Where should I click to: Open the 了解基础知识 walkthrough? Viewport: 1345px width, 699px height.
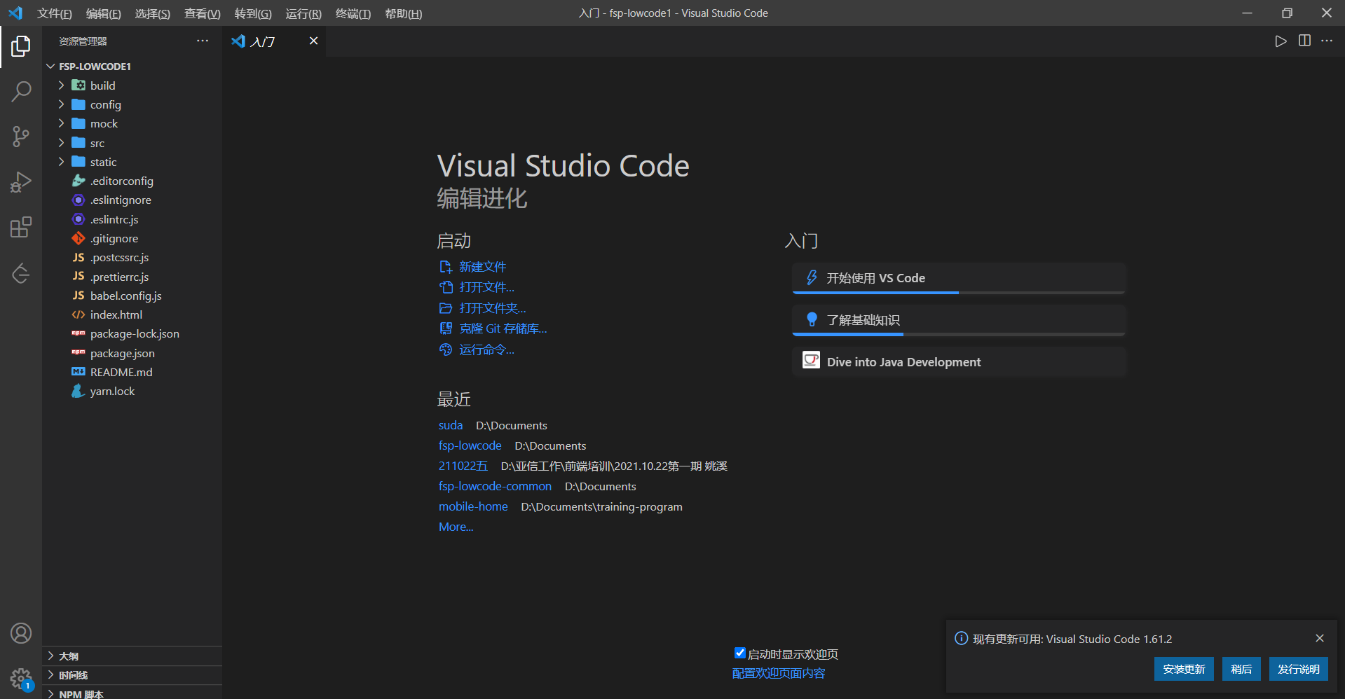[959, 320]
